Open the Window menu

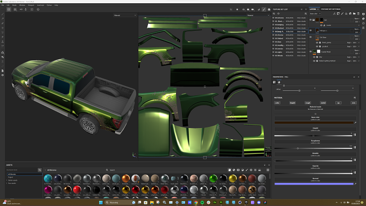point(22,5)
